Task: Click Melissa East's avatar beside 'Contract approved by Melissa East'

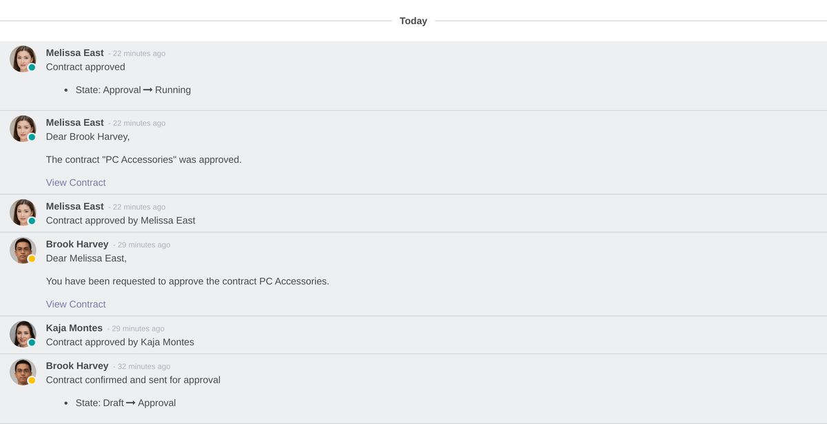Action: click(x=23, y=212)
